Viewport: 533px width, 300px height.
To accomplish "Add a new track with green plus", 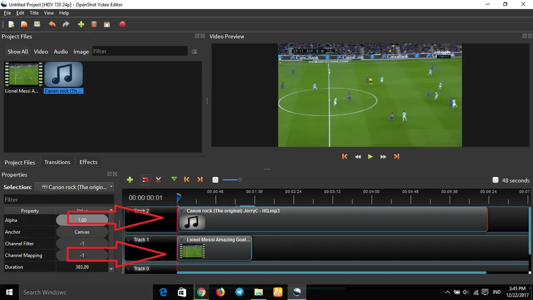I will (130, 180).
